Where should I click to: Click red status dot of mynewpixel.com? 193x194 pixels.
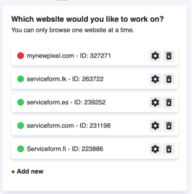tap(20, 56)
